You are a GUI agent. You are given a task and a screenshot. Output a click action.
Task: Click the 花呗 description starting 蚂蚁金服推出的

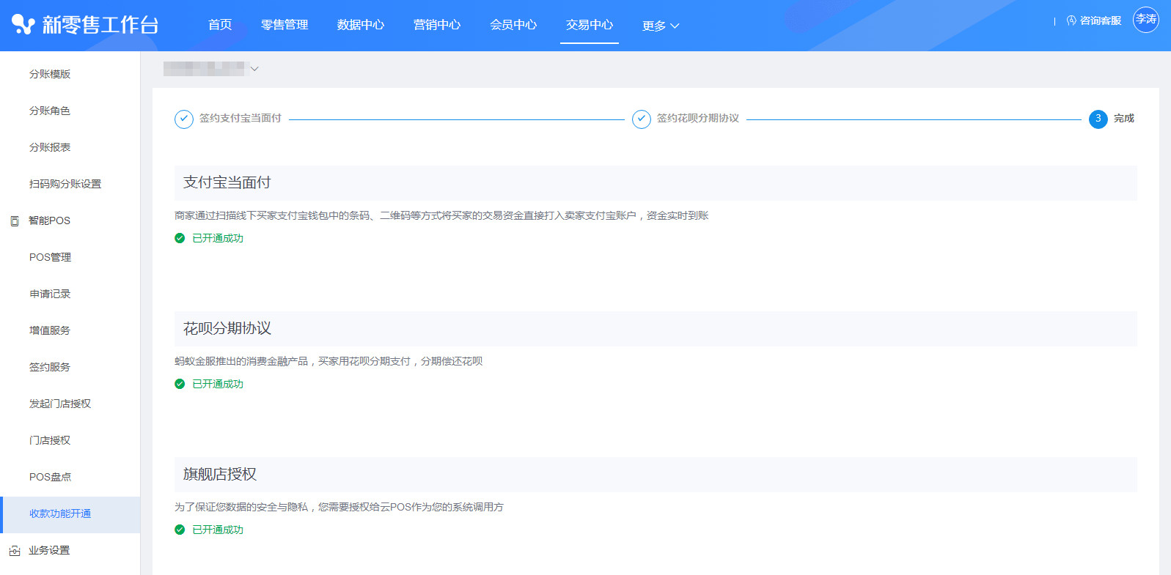pyautogui.click(x=328, y=361)
